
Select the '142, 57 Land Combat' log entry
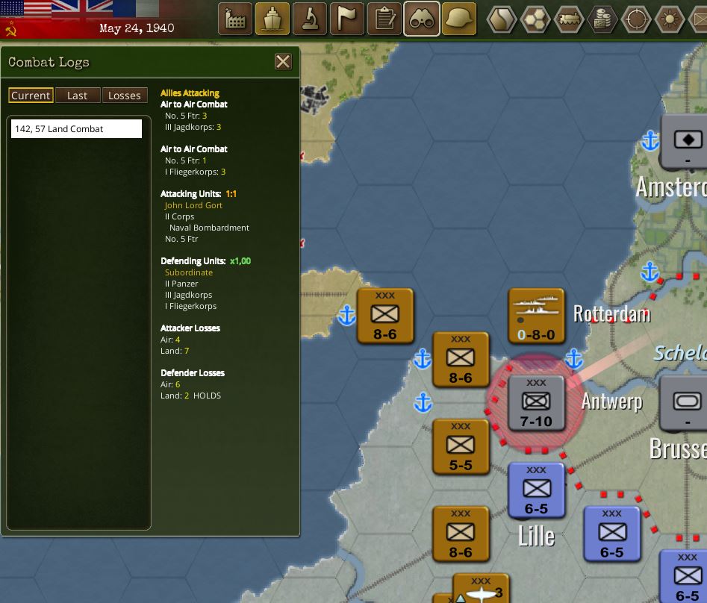(x=76, y=129)
